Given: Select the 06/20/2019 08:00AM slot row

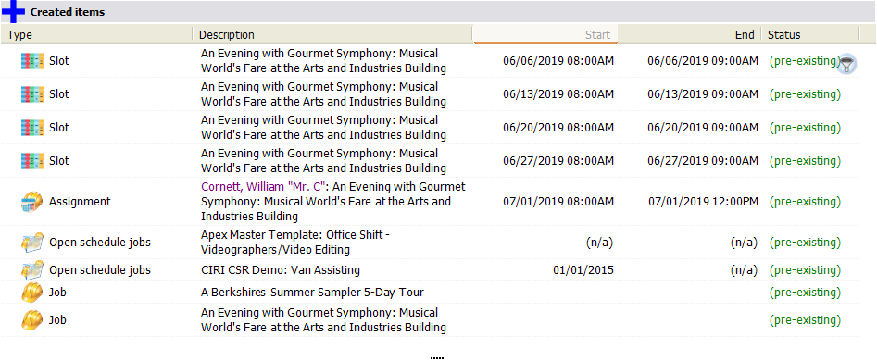Looking at the screenshot, I should point(430,128).
